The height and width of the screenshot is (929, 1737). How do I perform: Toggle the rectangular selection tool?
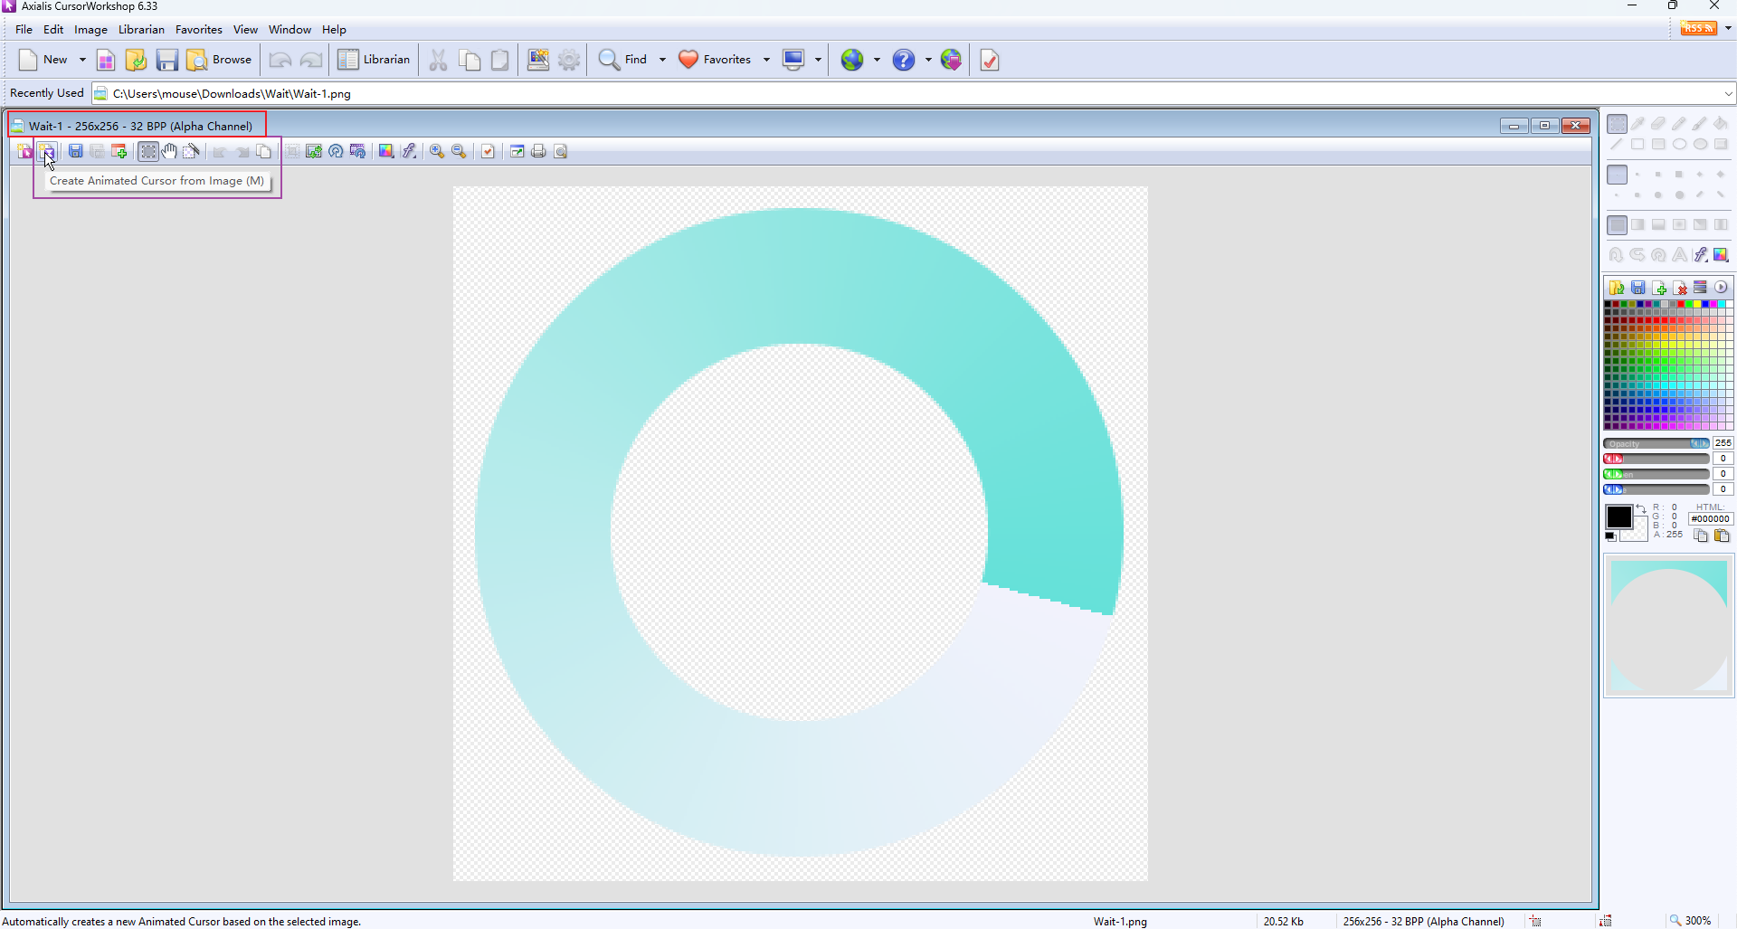1617,124
